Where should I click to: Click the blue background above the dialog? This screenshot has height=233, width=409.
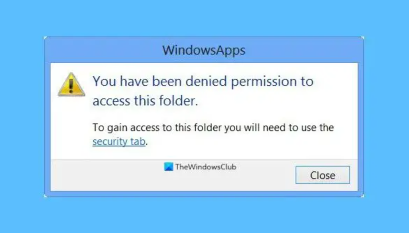pos(204,18)
